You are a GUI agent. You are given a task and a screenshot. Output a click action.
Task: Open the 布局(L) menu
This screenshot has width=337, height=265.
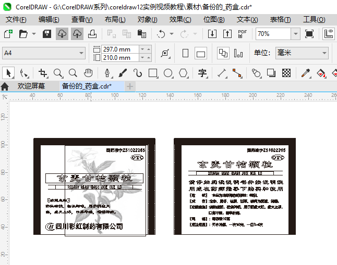pos(115,20)
